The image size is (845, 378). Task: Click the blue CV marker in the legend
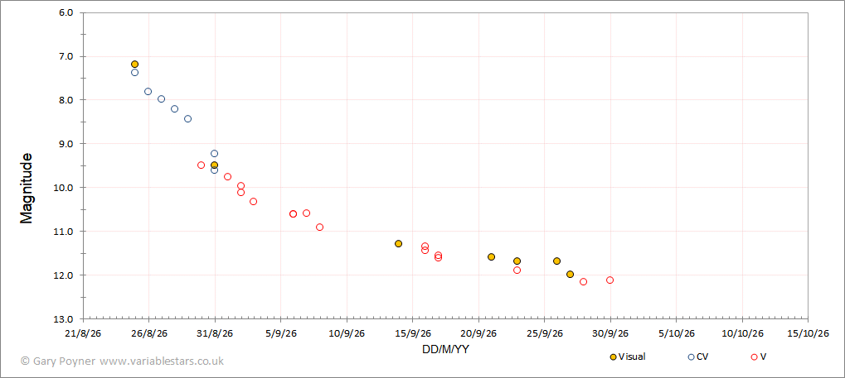tap(692, 357)
